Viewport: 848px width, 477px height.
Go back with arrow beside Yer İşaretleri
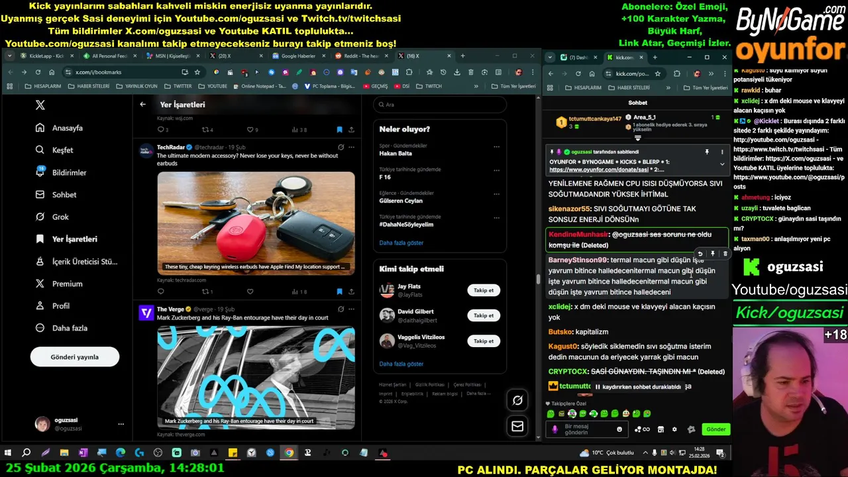point(142,105)
